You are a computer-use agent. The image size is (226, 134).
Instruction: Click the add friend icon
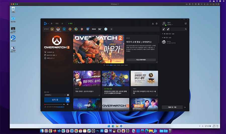tap(164, 29)
